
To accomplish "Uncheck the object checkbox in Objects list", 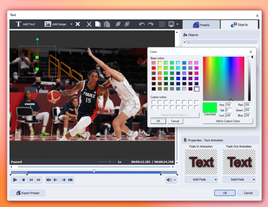I will click(x=185, y=42).
